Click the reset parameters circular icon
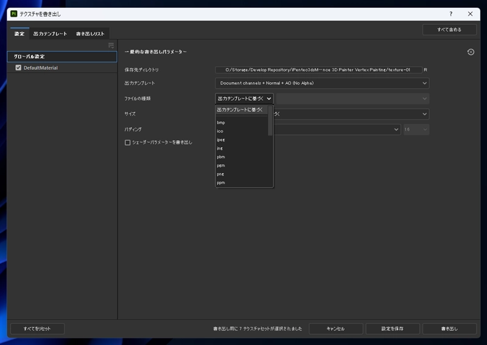 click(471, 52)
